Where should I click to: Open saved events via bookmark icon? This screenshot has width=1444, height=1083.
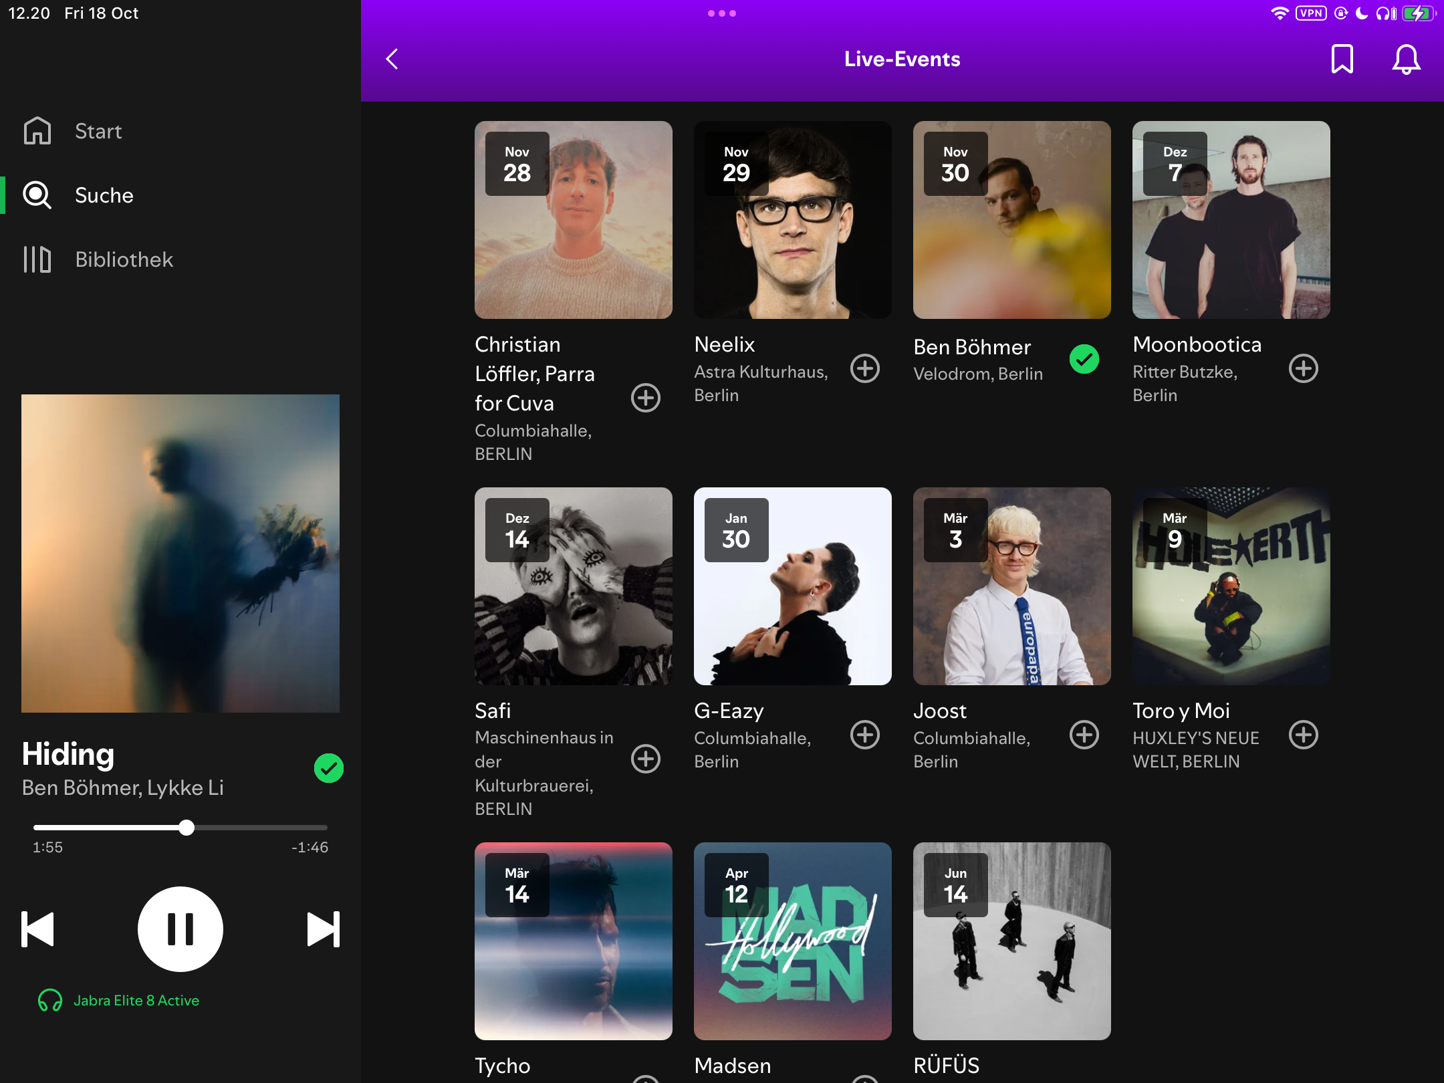[x=1342, y=59]
